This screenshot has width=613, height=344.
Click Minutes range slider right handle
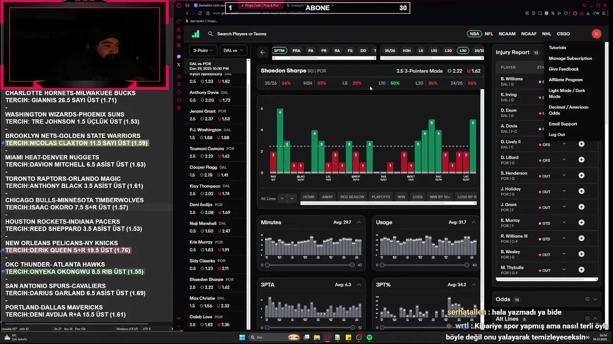(x=352, y=265)
